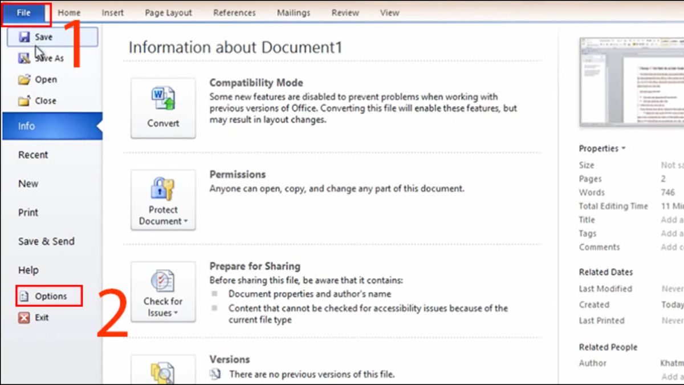Viewport: 684px width, 385px height.
Task: Click the Words value '746'
Action: tap(668, 193)
